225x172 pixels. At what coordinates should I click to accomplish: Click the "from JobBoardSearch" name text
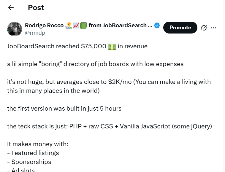[x=118, y=26]
